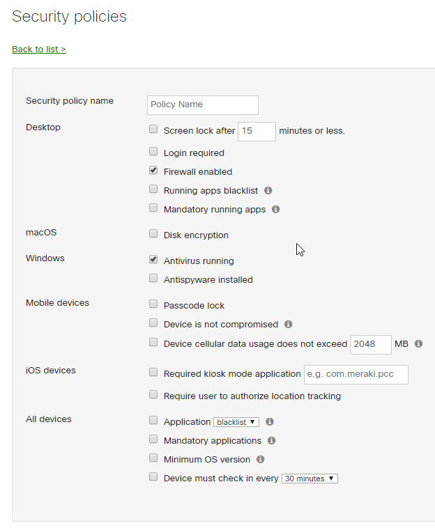Click info icon for Device is not compromised
Image resolution: width=435 pixels, height=528 pixels.
[288, 324]
